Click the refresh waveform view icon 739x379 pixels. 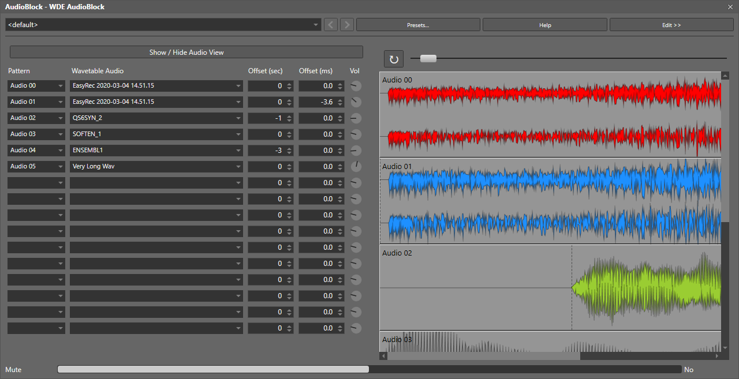394,59
